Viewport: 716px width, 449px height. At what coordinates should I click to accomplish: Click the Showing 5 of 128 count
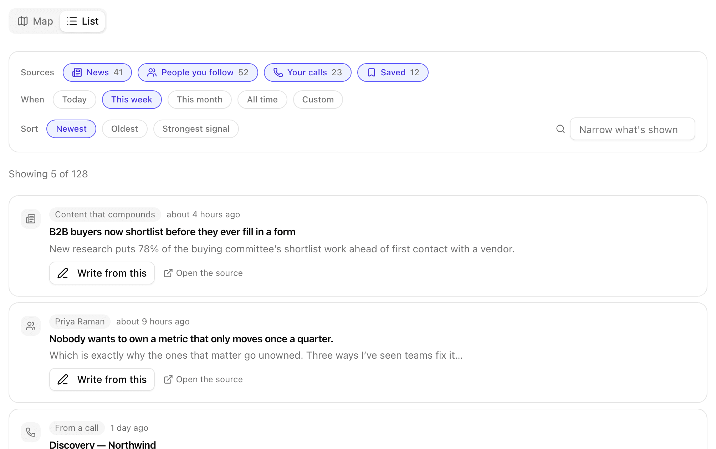pos(48,174)
